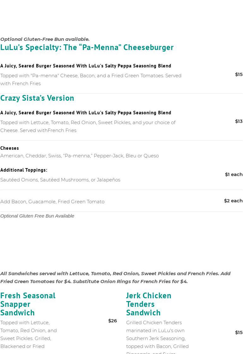This screenshot has height=354, width=243.
Task: Click the Fresh Seasonal Snapper Sandwich title
Action: (28, 304)
